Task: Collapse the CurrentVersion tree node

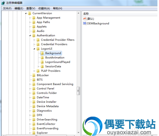Action: (26, 13)
